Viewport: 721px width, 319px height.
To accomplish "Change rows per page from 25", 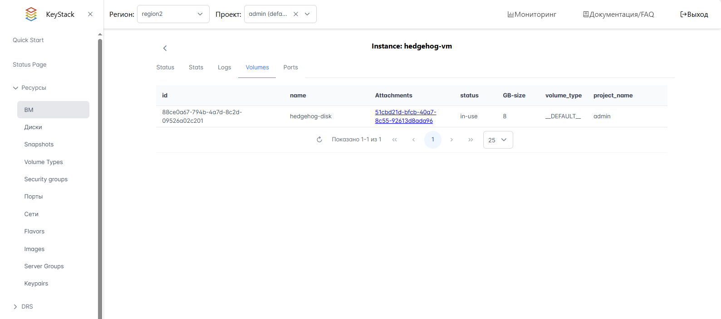I will 498,140.
